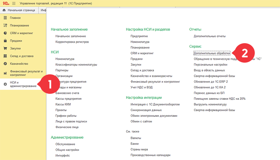Open Дополнительные обработки
This screenshot has height=160, width=280.
tap(212, 53)
